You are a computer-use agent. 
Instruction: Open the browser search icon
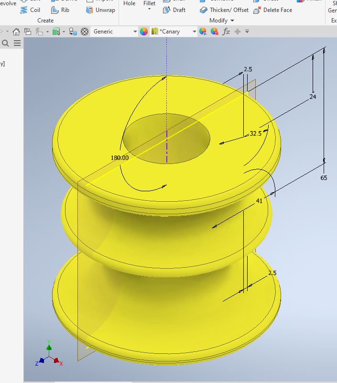click(x=6, y=43)
